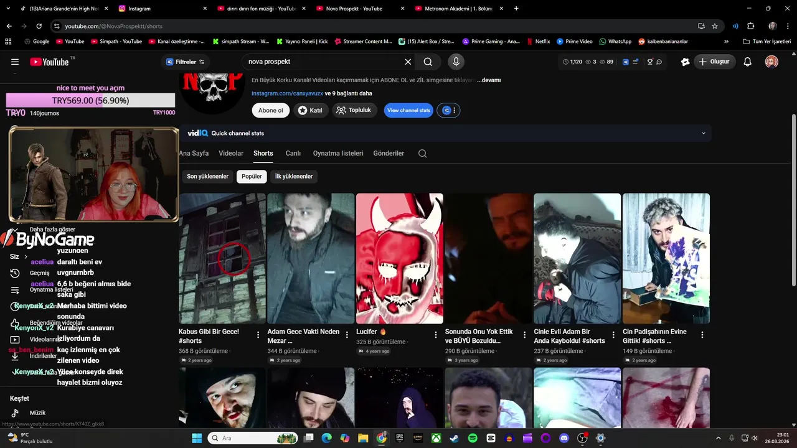Click the Chrome address bar URL

[x=114, y=26]
